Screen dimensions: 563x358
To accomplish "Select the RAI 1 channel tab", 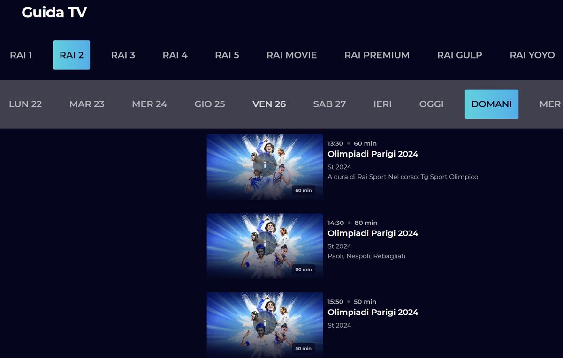I will [21, 55].
